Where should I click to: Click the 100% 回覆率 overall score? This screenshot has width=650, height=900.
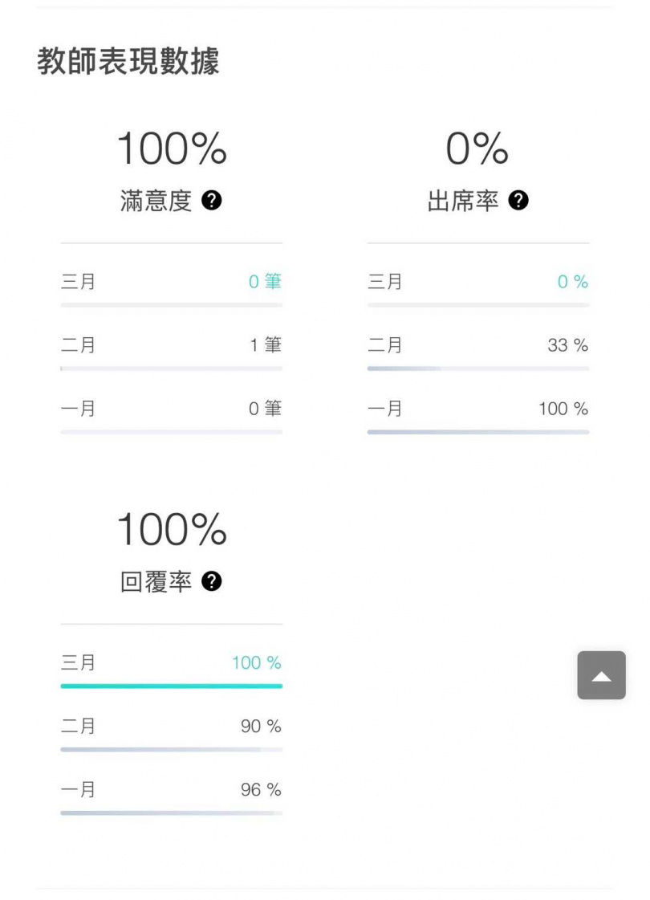(172, 530)
